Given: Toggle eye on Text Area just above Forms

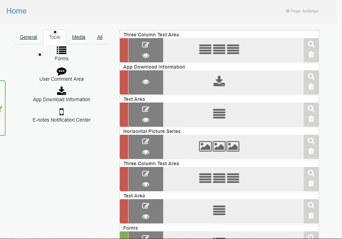Looking at the screenshot, I should click(x=146, y=216).
